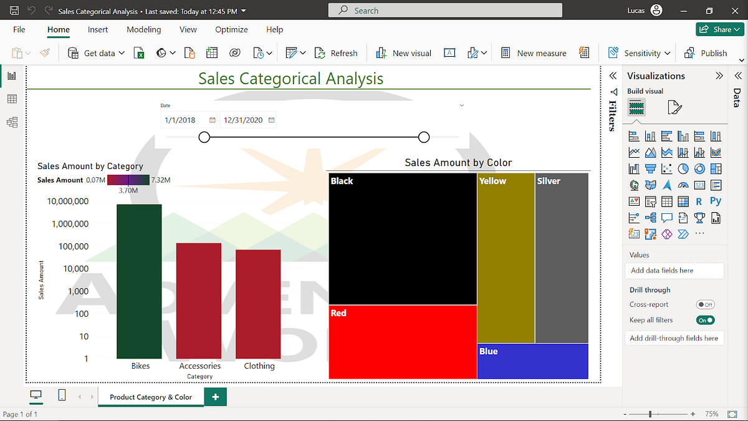Screen dimensions: 748x421
Task: Select the Product Category & Color page tab
Action: 151,396
